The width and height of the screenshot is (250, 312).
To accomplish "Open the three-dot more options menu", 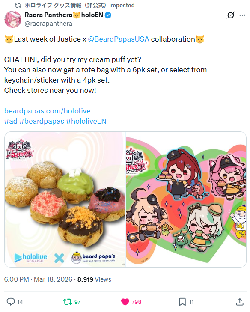I will click(242, 15).
